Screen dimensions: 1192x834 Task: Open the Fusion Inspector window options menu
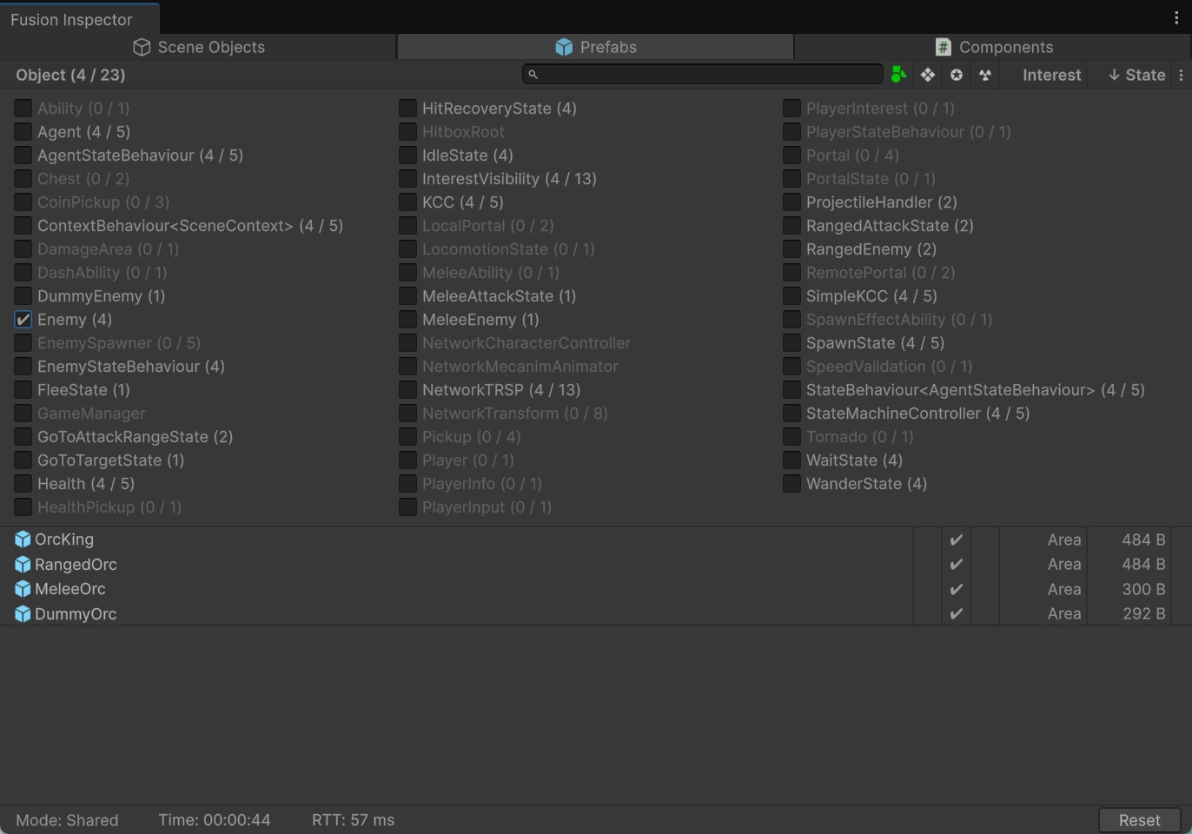click(1176, 18)
